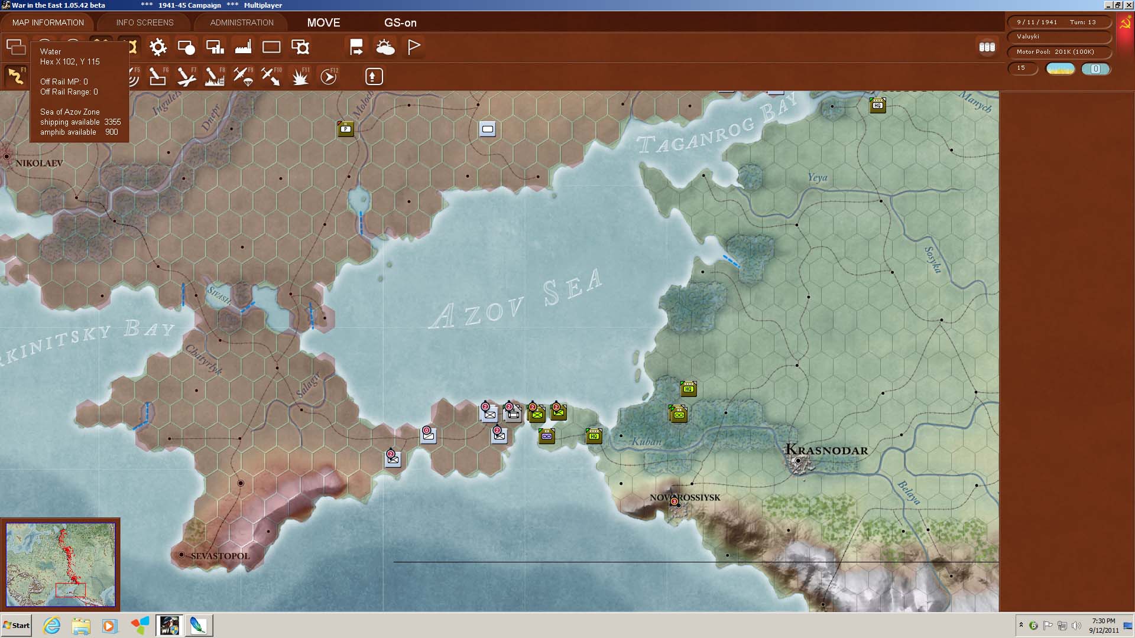Toggle the rectangle-with-circle map icon
This screenshot has width=1135, height=638.
pyautogui.click(x=186, y=47)
